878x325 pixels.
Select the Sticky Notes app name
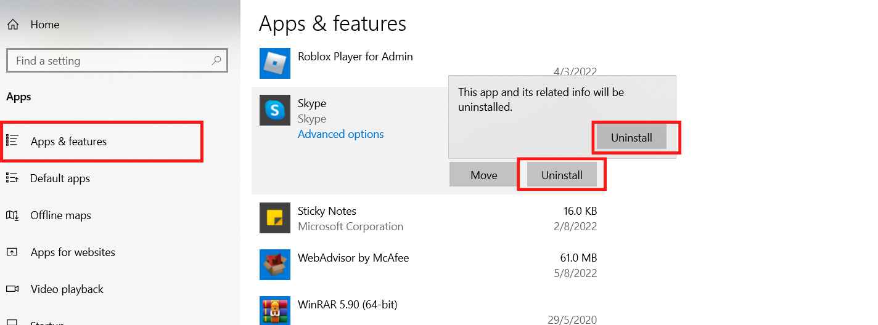(x=327, y=211)
